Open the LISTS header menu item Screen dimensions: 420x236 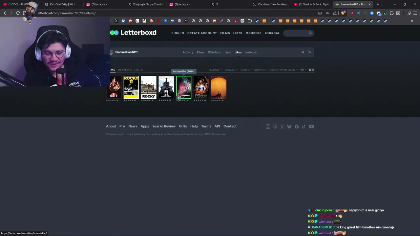click(x=238, y=33)
